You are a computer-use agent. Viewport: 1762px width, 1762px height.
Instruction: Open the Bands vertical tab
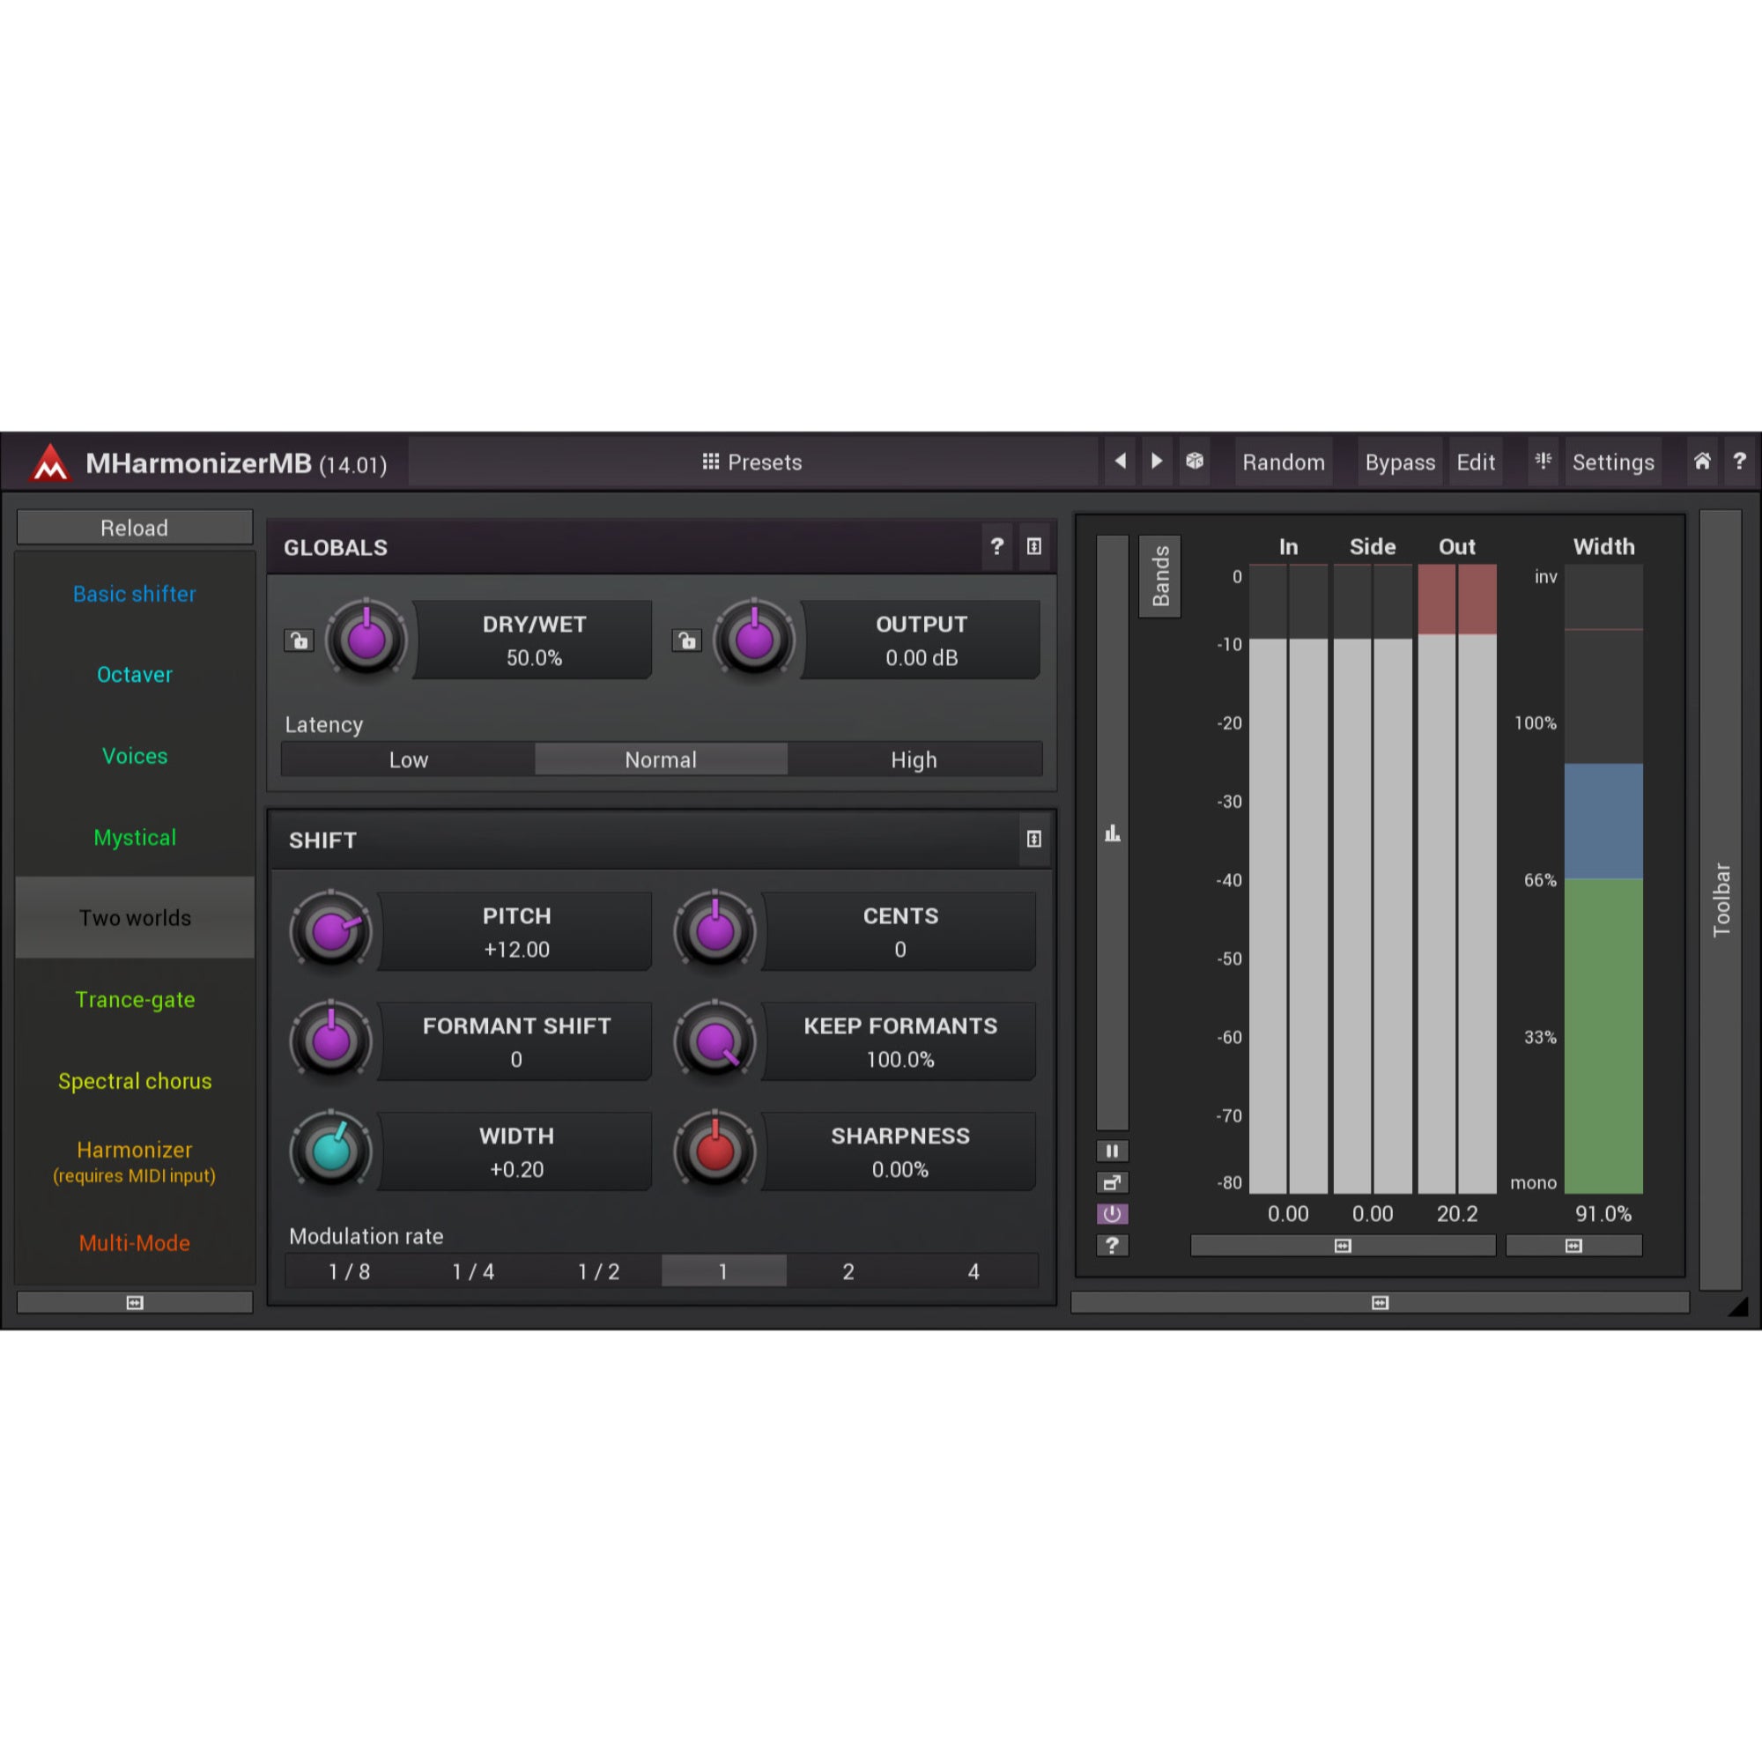pyautogui.click(x=1160, y=576)
